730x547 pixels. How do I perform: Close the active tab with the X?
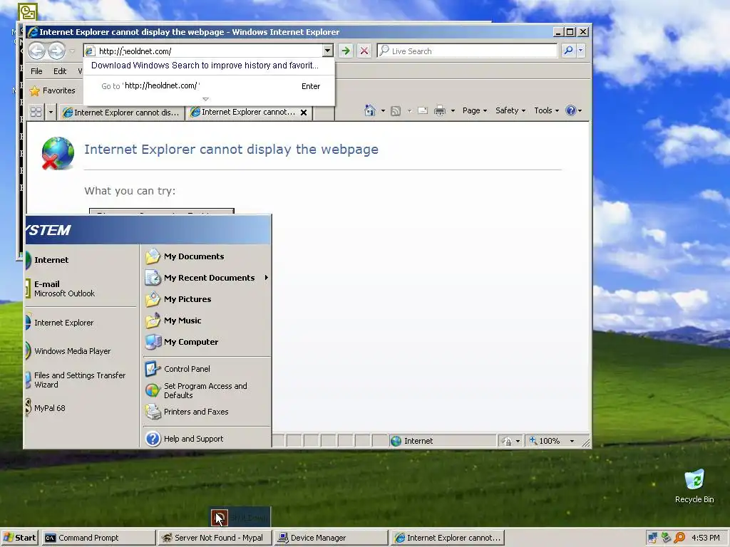(304, 112)
